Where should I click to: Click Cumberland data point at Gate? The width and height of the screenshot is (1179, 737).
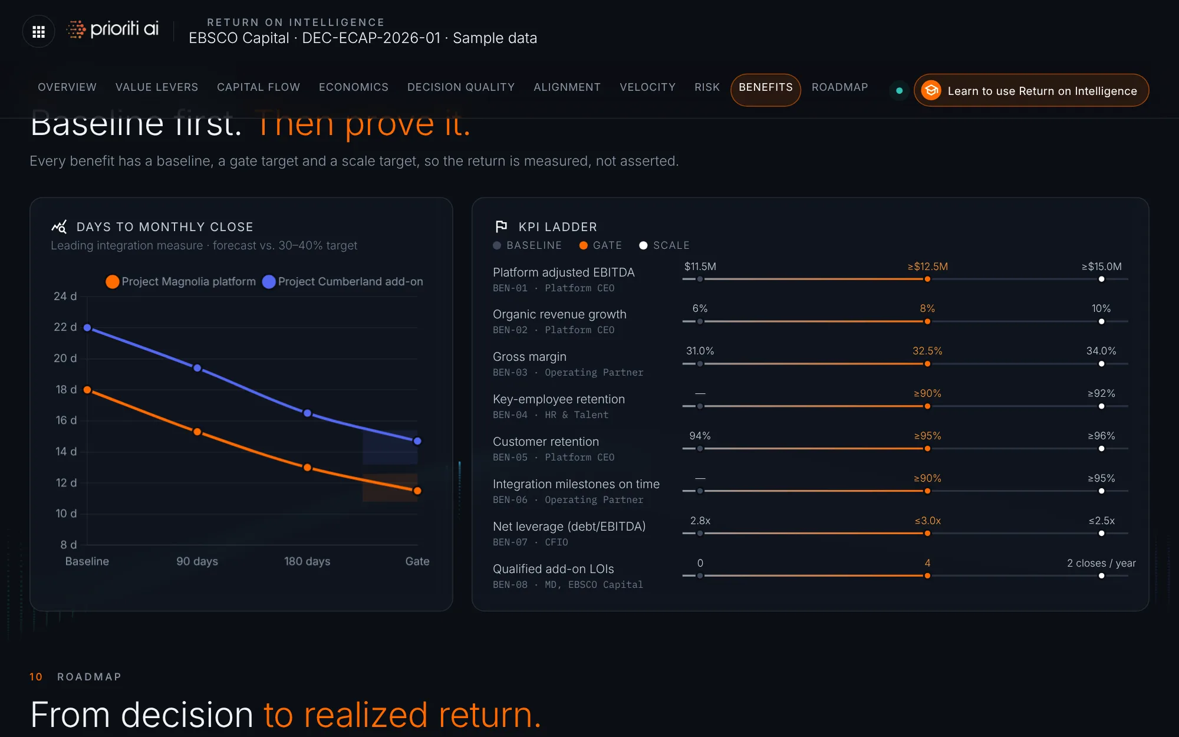coord(417,441)
